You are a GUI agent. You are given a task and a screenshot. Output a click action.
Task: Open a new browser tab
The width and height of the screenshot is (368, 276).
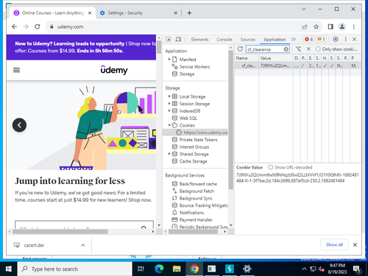click(x=189, y=13)
